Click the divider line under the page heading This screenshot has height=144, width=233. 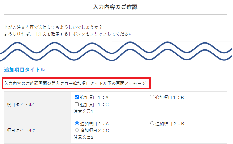pyautogui.click(x=115, y=14)
